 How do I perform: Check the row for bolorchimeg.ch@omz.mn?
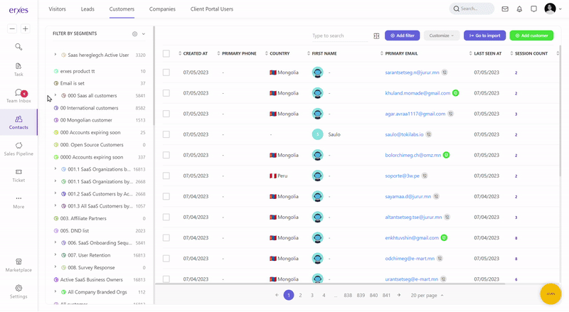[x=166, y=155]
